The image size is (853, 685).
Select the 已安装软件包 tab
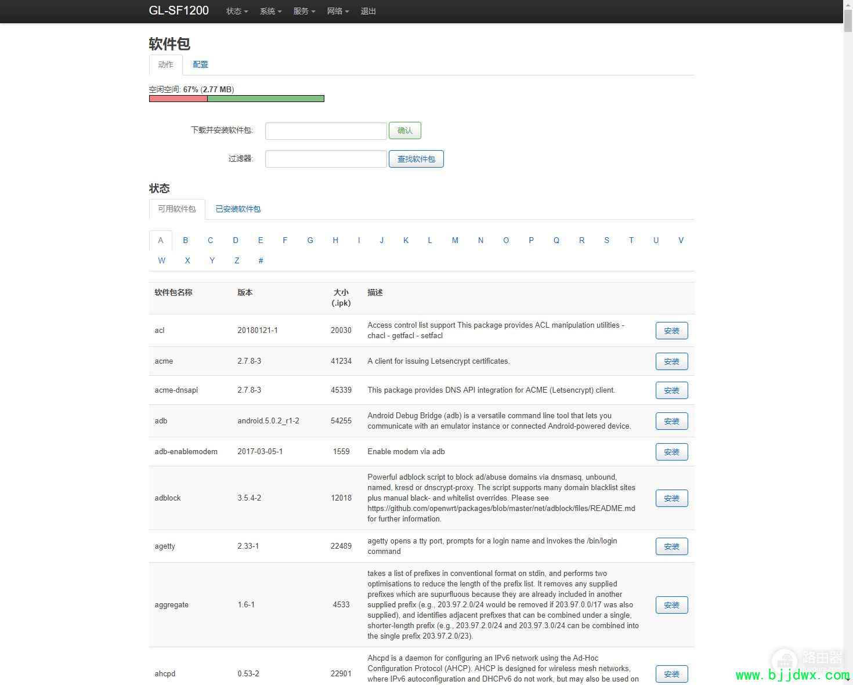pyautogui.click(x=238, y=209)
